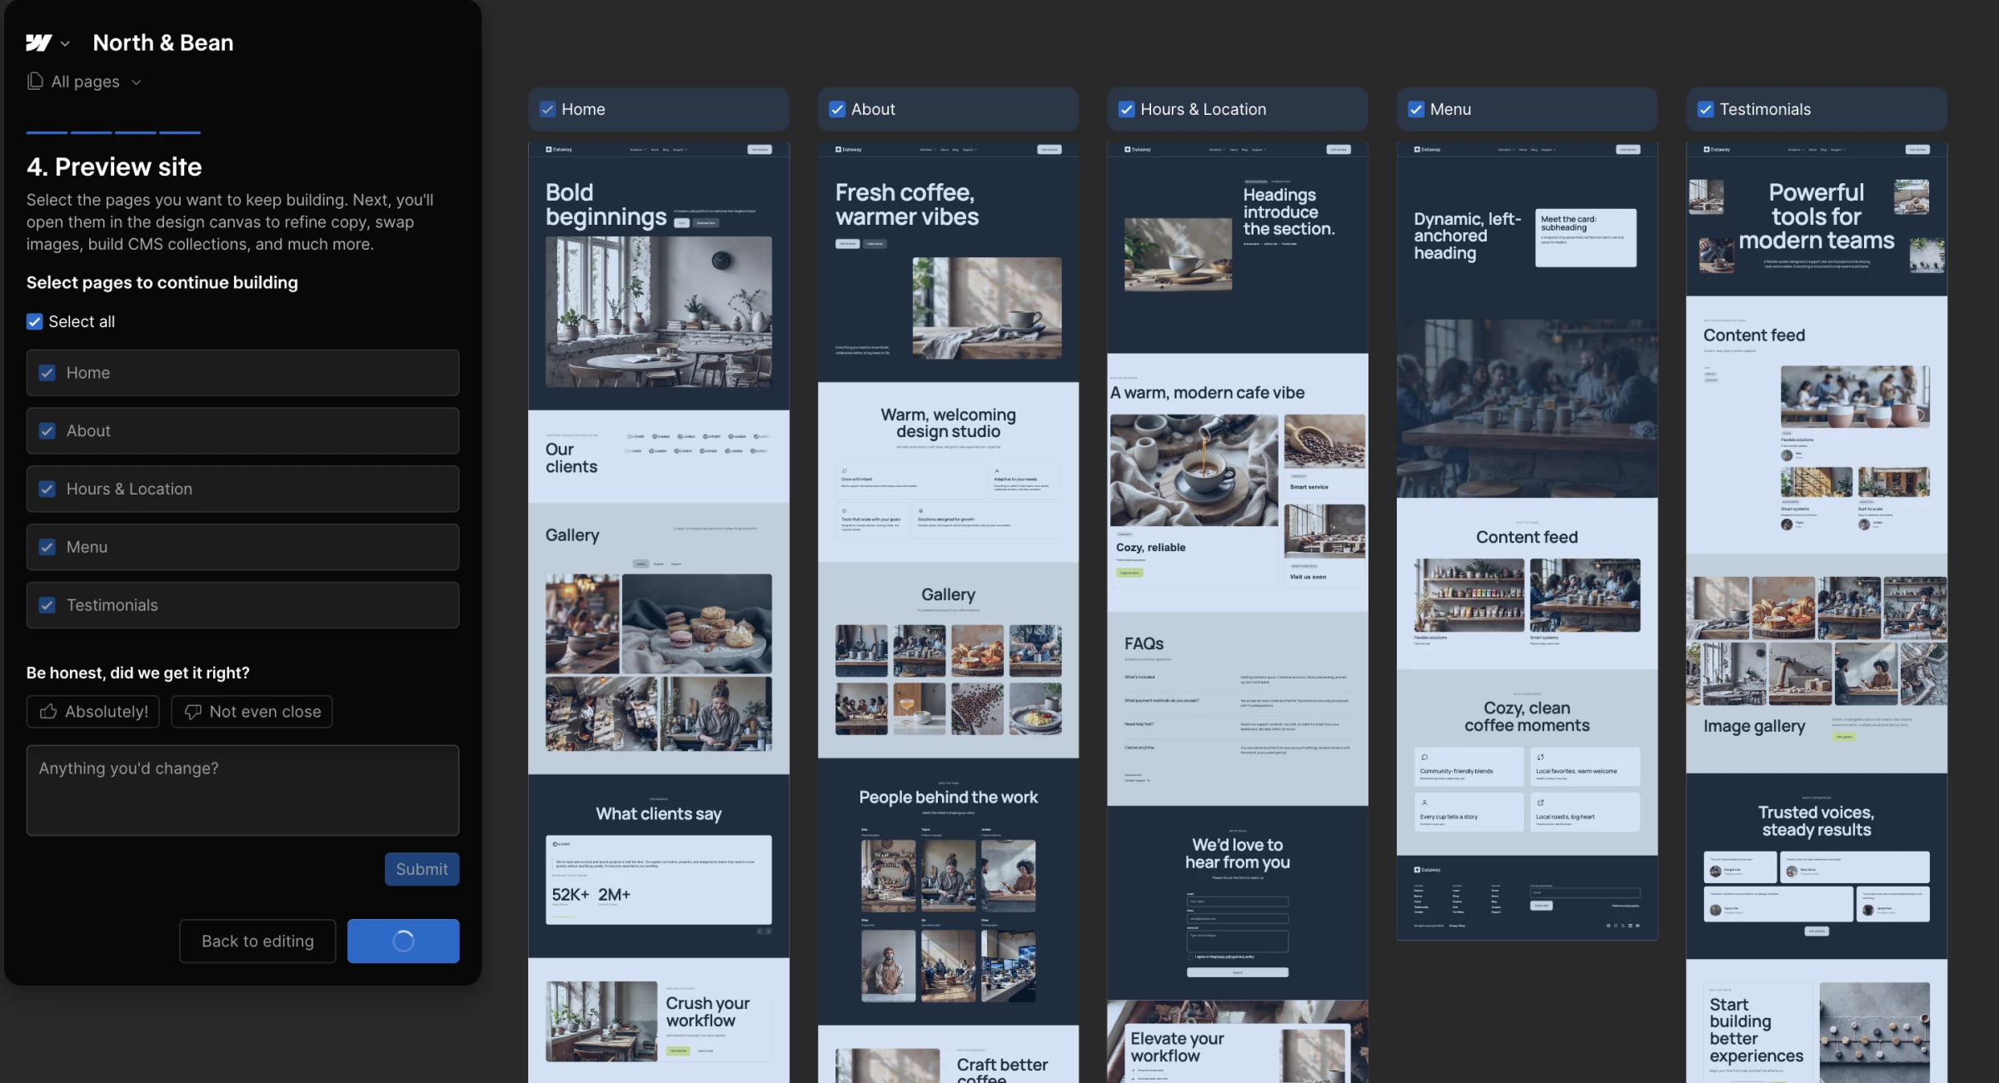Open the Webflow logo menu
This screenshot has width=1999, height=1083.
(x=38, y=42)
